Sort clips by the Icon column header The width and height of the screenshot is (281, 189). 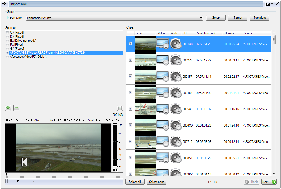pos(145,33)
